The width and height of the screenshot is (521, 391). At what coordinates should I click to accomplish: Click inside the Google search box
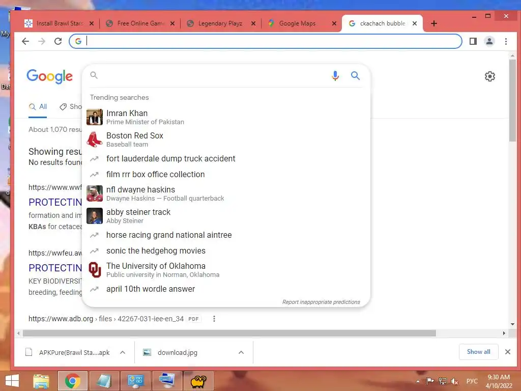[213, 76]
